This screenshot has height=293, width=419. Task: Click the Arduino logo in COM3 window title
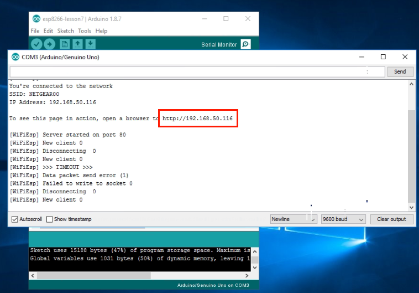pyautogui.click(x=15, y=57)
